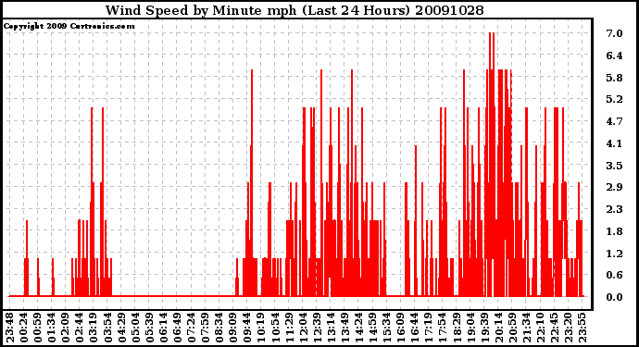Click the 09:09 time label
This screenshot has height=347, width=639.
click(233, 328)
